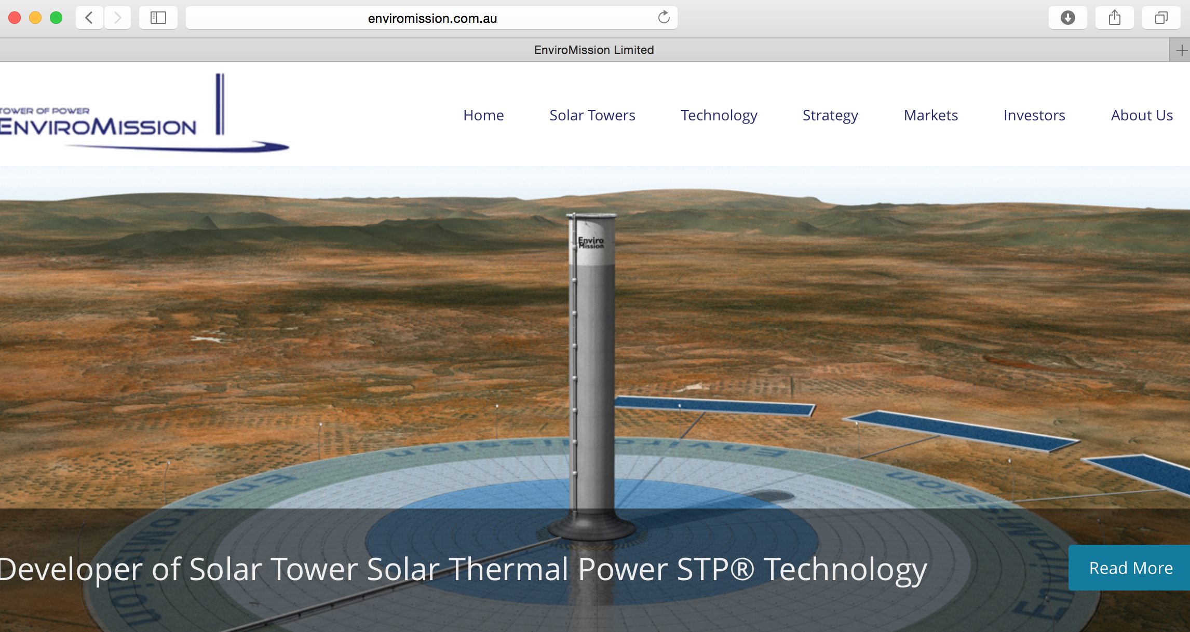Click the Read More button
The width and height of the screenshot is (1190, 632).
click(x=1130, y=568)
